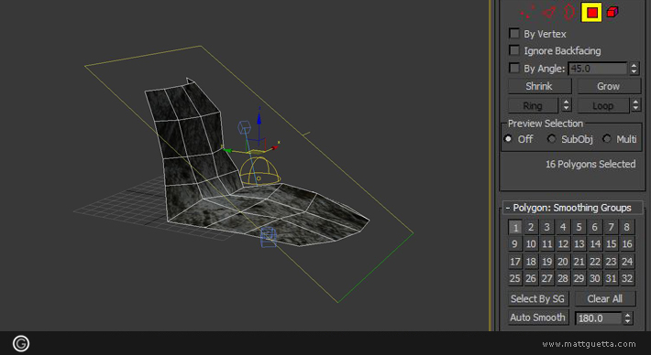Enable the By Angle checkbox
651x355 pixels.
point(514,68)
